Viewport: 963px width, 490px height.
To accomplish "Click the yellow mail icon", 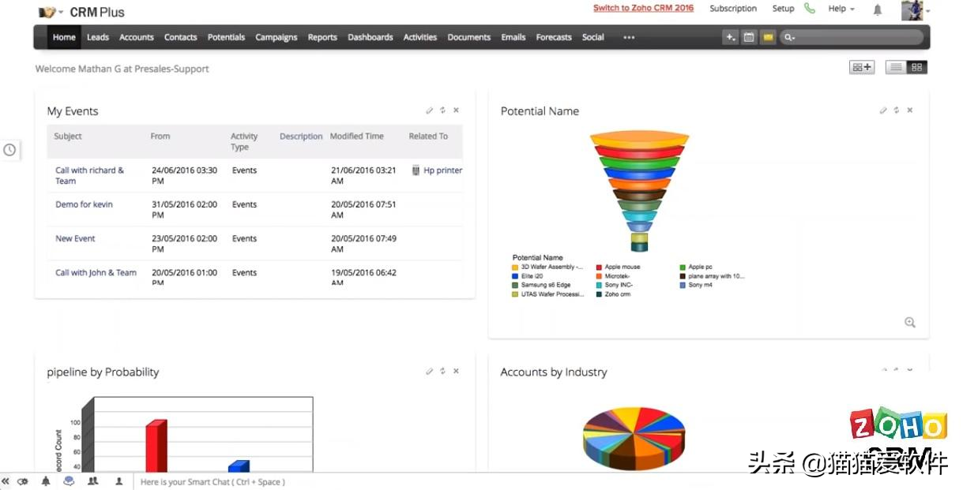I will click(x=768, y=37).
